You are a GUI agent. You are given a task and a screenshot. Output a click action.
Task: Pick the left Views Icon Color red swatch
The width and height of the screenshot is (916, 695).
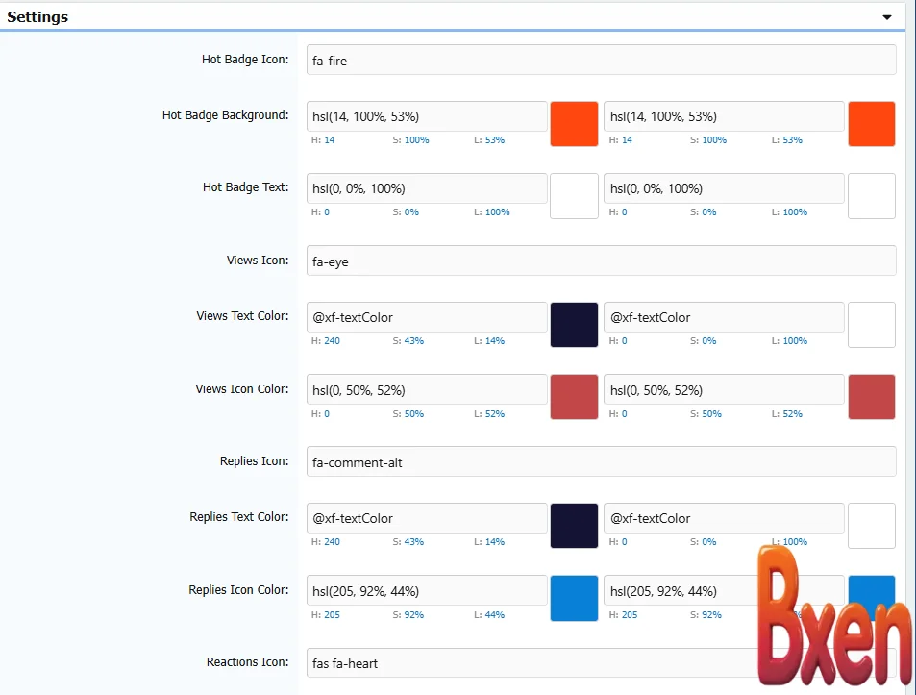(574, 397)
